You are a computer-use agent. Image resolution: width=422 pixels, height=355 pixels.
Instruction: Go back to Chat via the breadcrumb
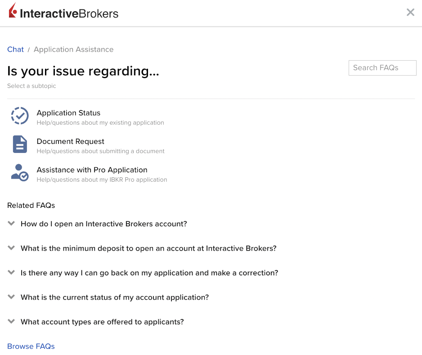[15, 49]
